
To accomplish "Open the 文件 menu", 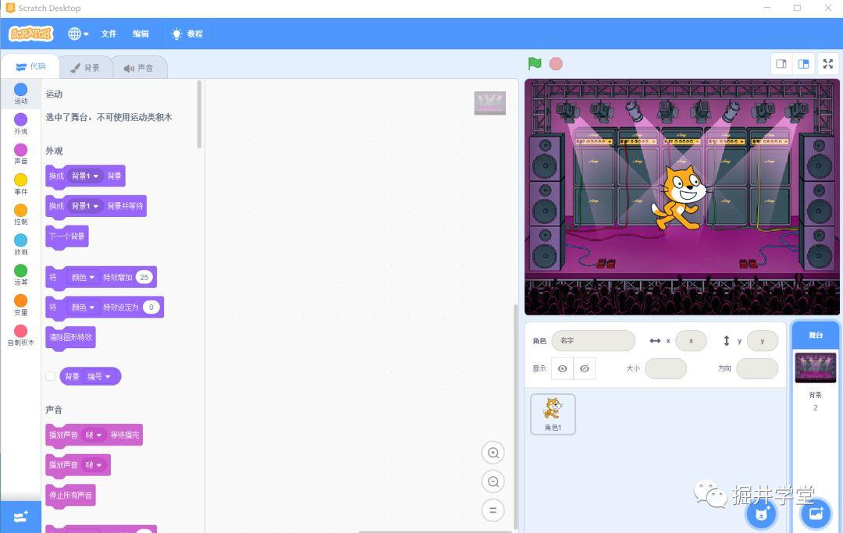I will click(x=108, y=34).
